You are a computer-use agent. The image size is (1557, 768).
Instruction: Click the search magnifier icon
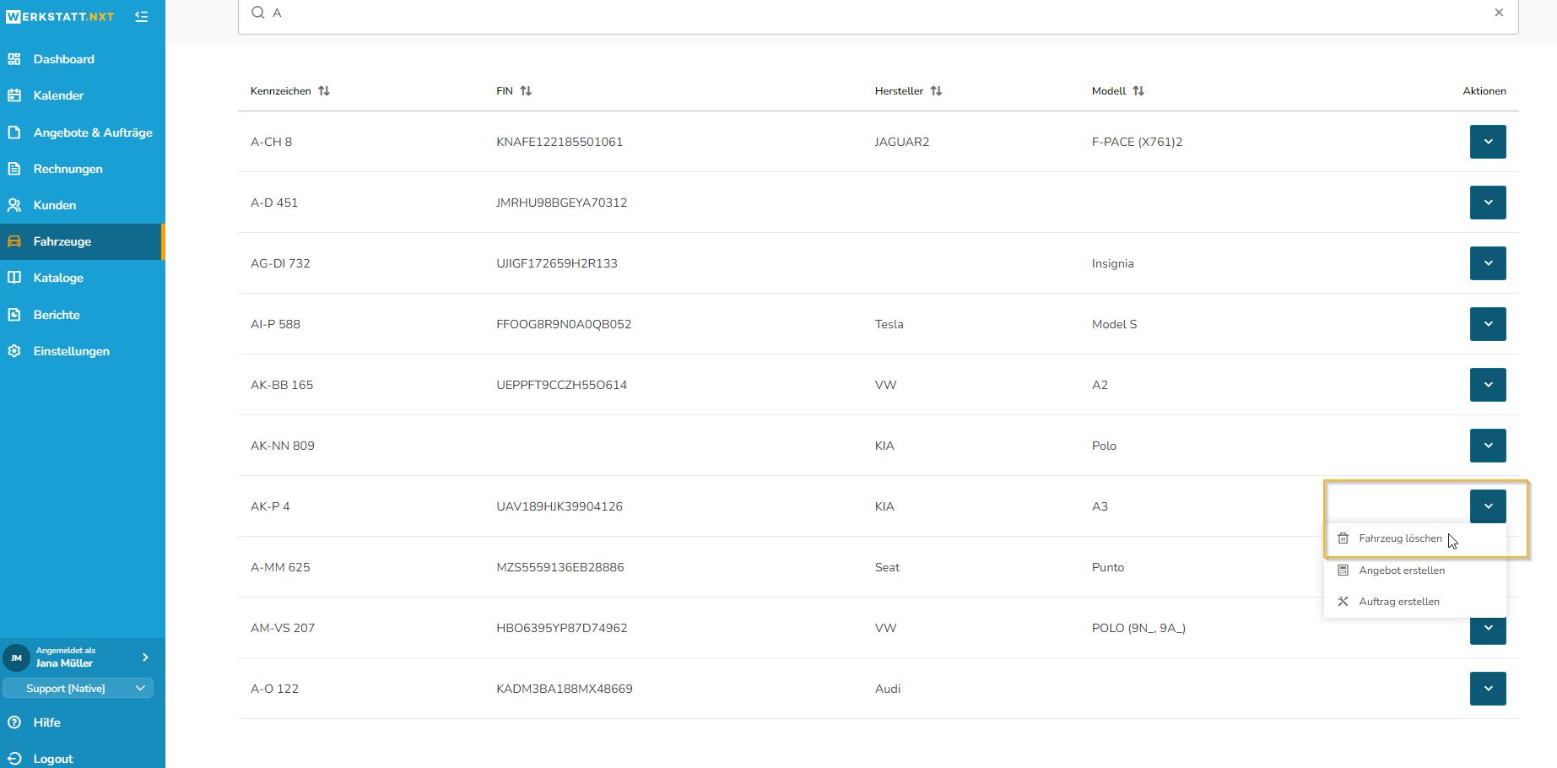[258, 13]
